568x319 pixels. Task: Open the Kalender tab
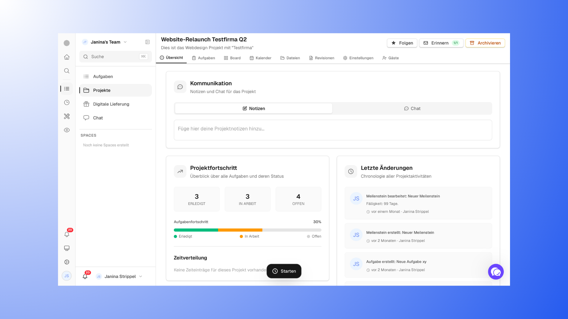[260, 58]
